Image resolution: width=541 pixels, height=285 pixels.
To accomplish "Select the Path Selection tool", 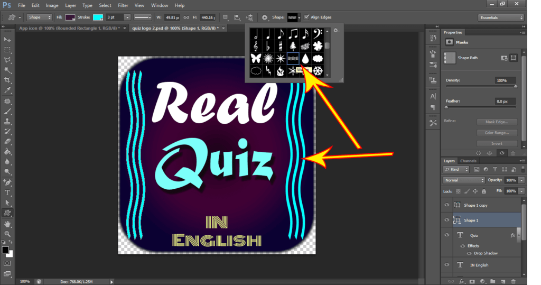I will tap(7, 203).
